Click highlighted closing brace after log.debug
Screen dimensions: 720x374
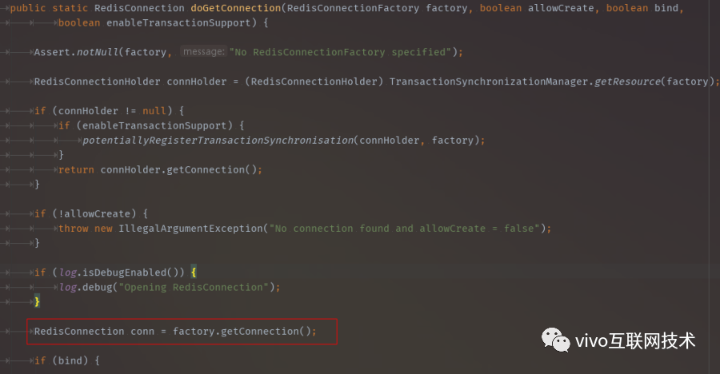point(37,301)
